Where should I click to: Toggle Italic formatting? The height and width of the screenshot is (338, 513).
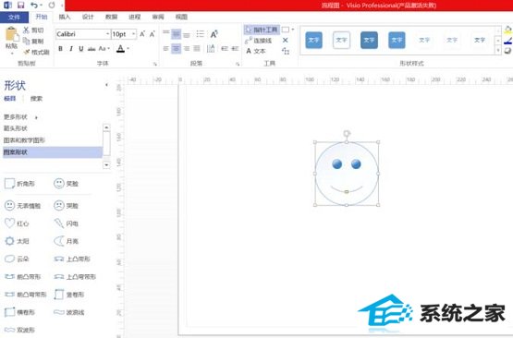(71, 49)
